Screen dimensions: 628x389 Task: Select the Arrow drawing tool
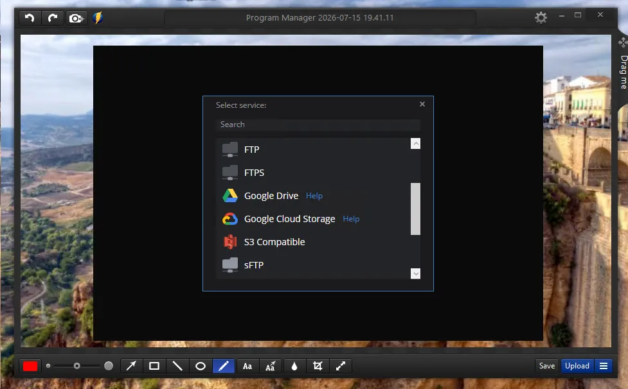131,366
